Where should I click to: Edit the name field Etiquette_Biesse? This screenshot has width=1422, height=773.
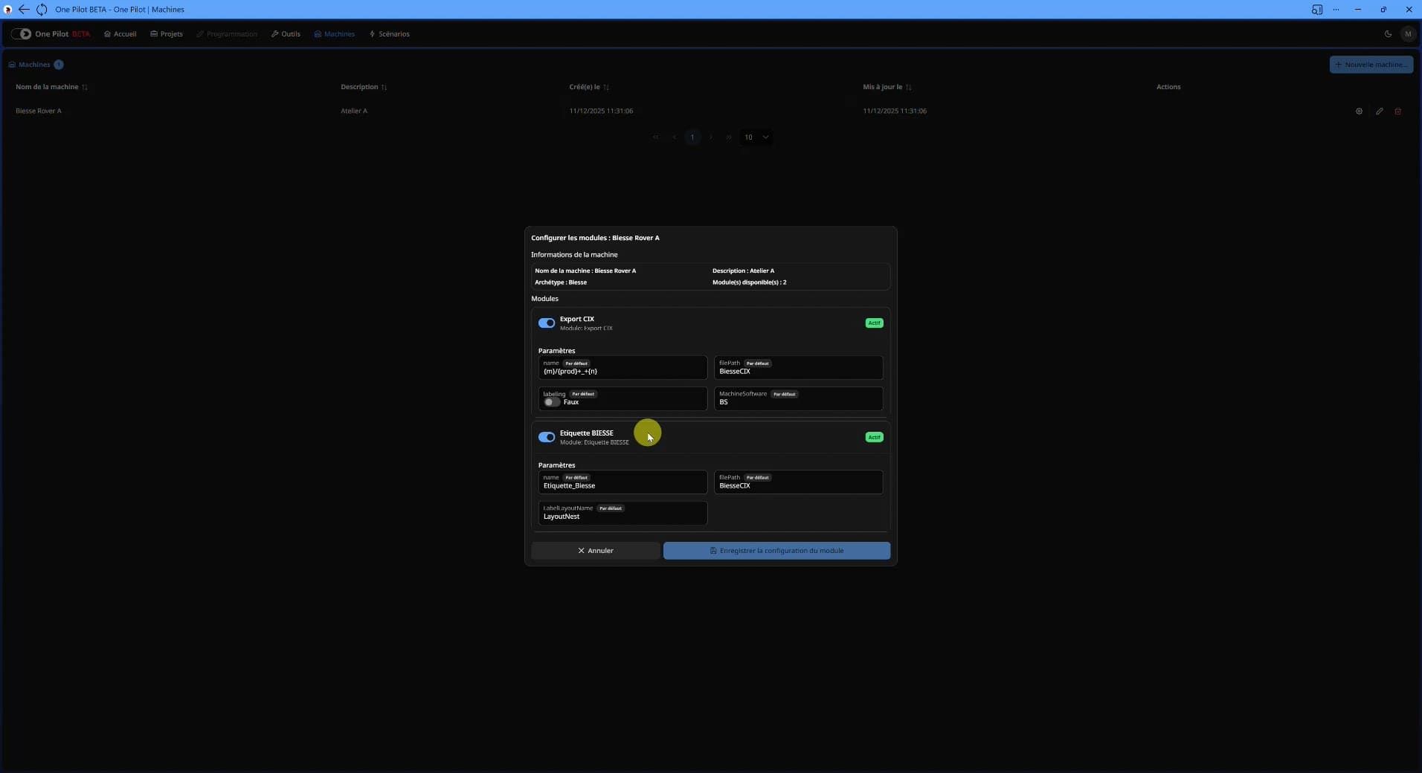click(622, 482)
